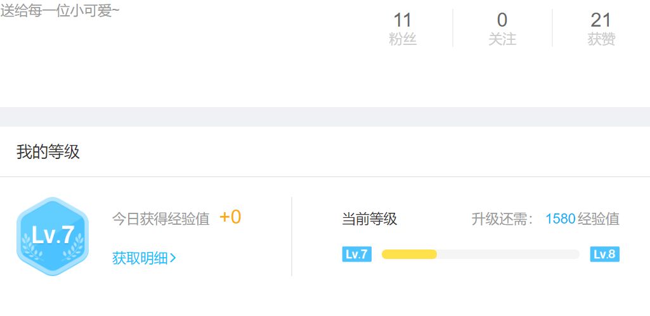650x316 pixels.
Task: Click the yellow filled part of the level progress bar
Action: tap(409, 255)
